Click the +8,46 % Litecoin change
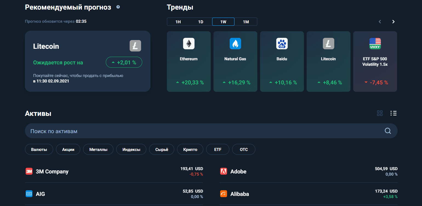This screenshot has height=206, width=422. coord(330,82)
